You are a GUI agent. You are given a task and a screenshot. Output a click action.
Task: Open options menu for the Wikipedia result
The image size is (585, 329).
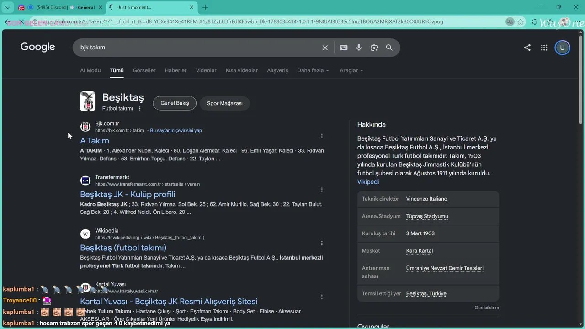click(322, 243)
